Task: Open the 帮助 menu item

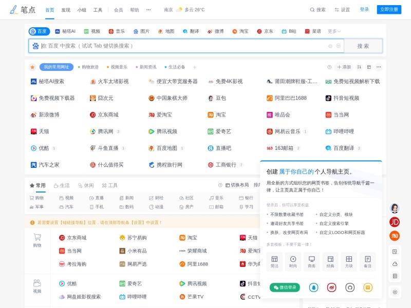Action: point(135,10)
